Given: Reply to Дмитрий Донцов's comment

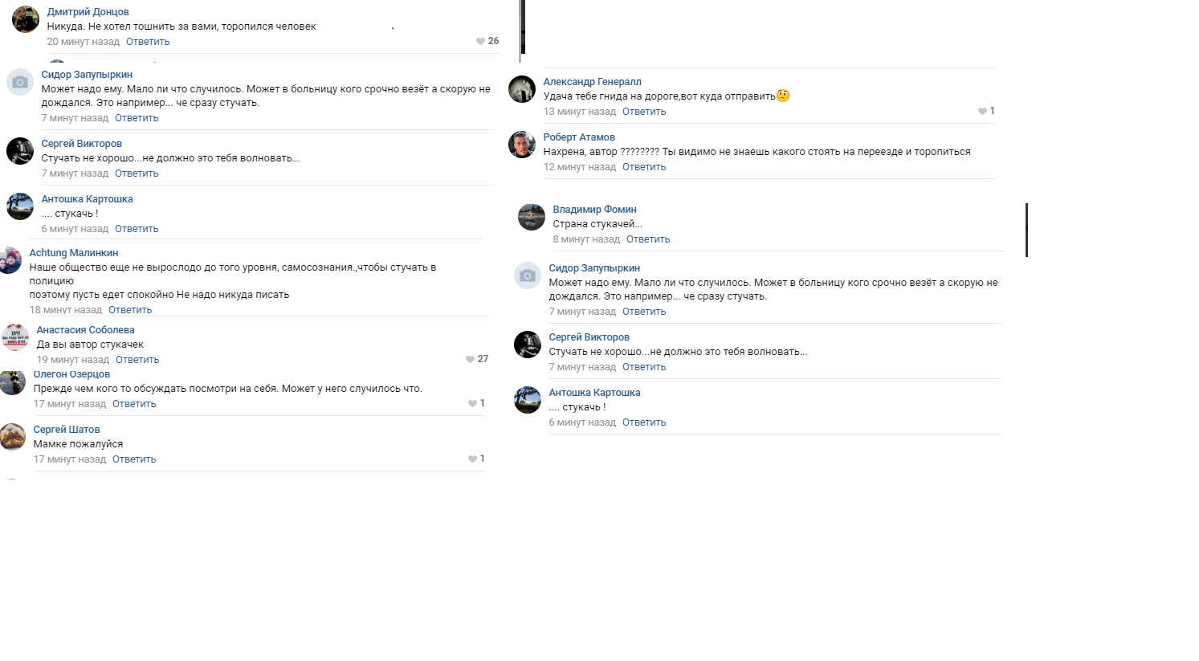Looking at the screenshot, I should coord(148,42).
